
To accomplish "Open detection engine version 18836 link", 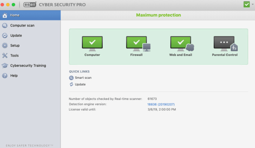I will coord(162,104).
